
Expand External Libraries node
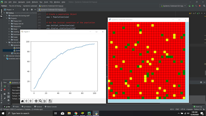point(4,56)
